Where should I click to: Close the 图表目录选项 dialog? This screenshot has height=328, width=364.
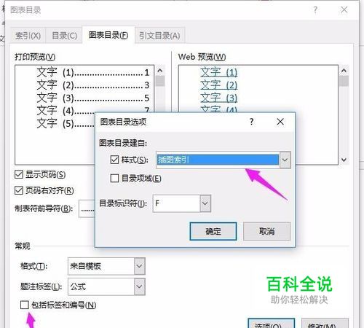pyautogui.click(x=280, y=122)
